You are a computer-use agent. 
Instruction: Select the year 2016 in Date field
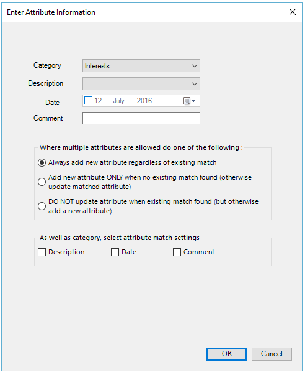click(x=144, y=101)
